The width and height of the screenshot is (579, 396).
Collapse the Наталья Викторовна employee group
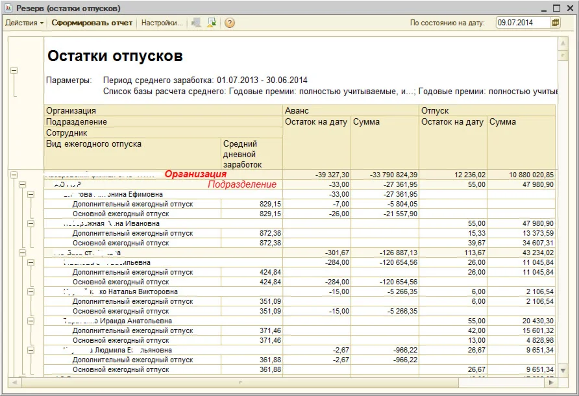click(31, 291)
